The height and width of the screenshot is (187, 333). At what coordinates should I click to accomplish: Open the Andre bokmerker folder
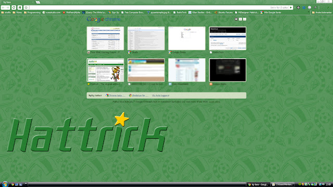(322, 12)
